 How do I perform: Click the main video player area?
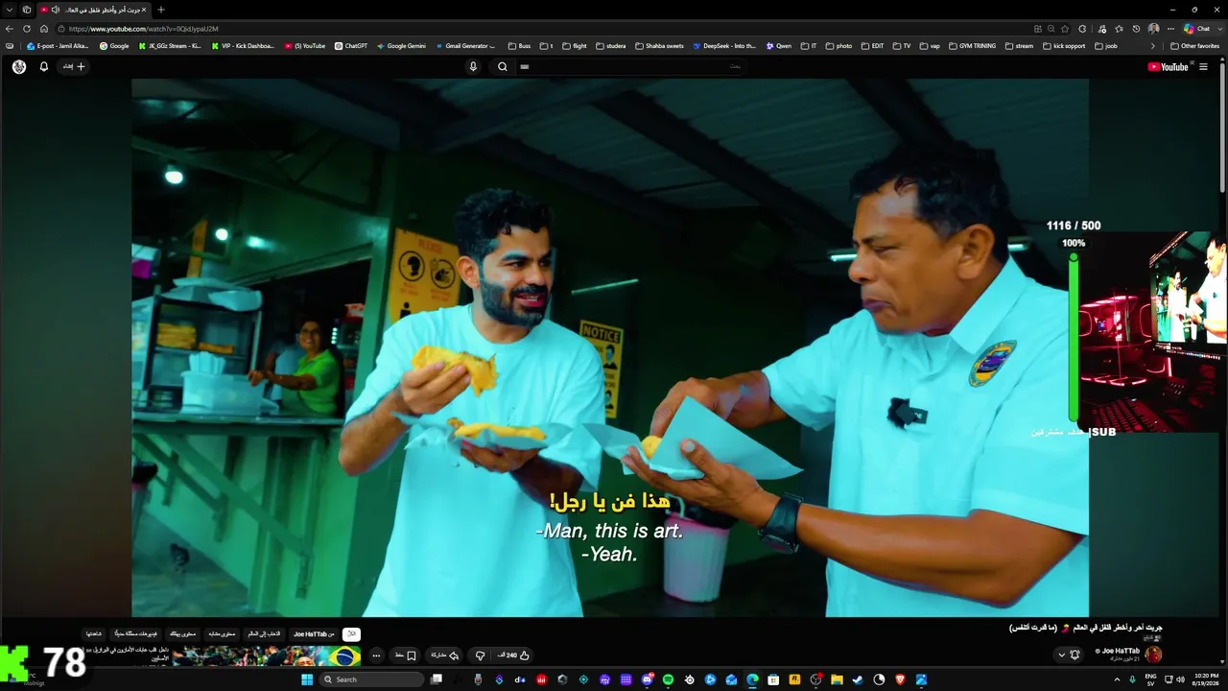[x=610, y=347]
